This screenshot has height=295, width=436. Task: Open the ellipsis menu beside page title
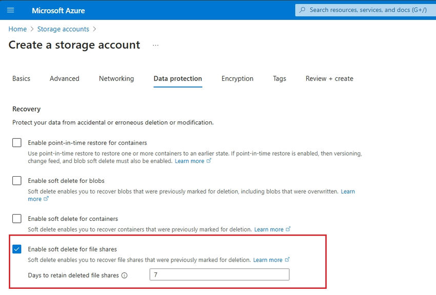155,45
